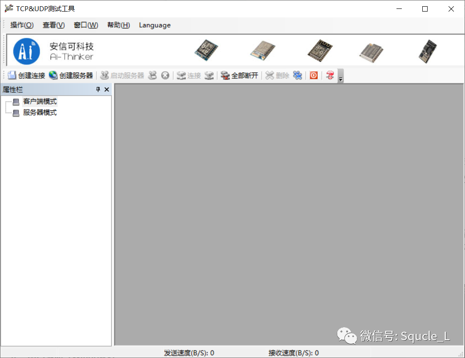Open the 查看(V) menu
The image size is (465, 358).
click(x=54, y=25)
